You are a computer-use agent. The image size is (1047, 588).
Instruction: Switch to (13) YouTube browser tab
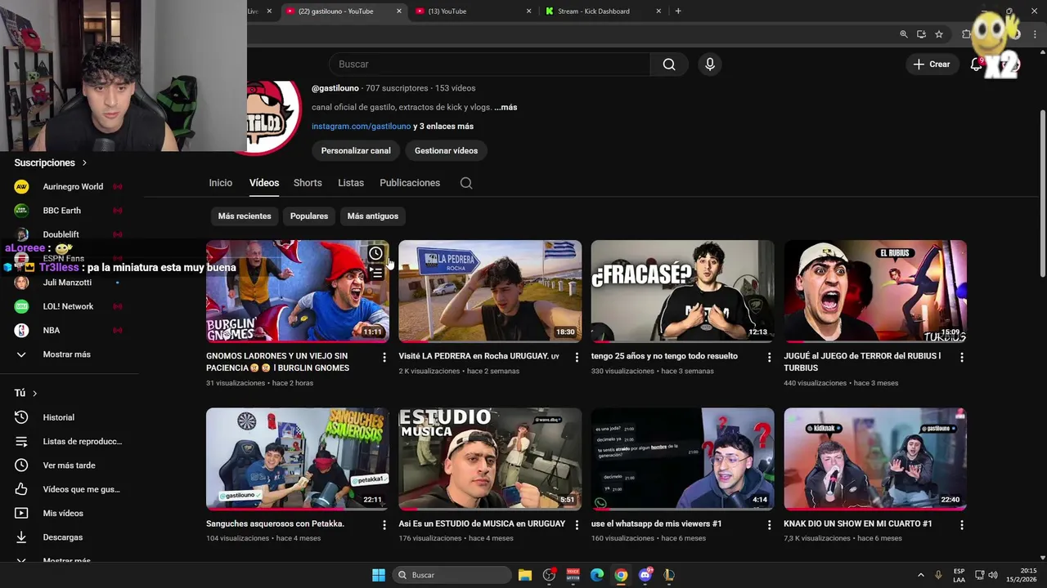pyautogui.click(x=473, y=11)
